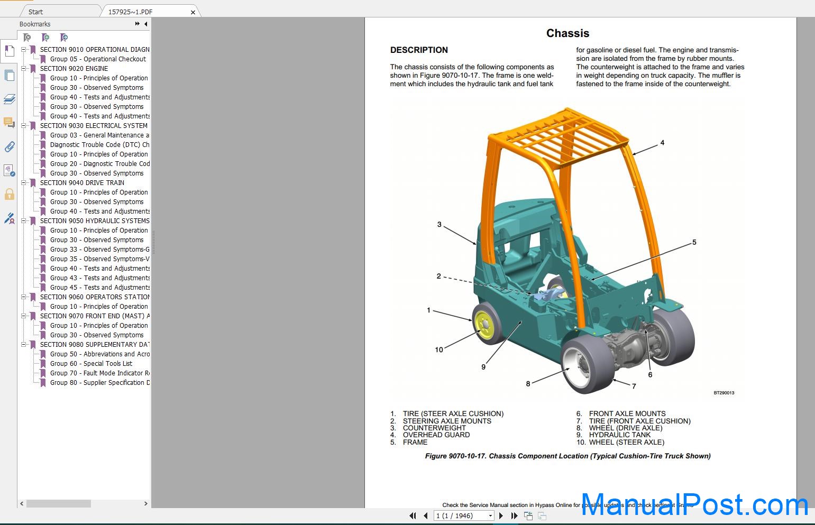815x525 pixels.
Task: Click the 'COUNTERWEIGHT' legend entry
Action: [434, 428]
